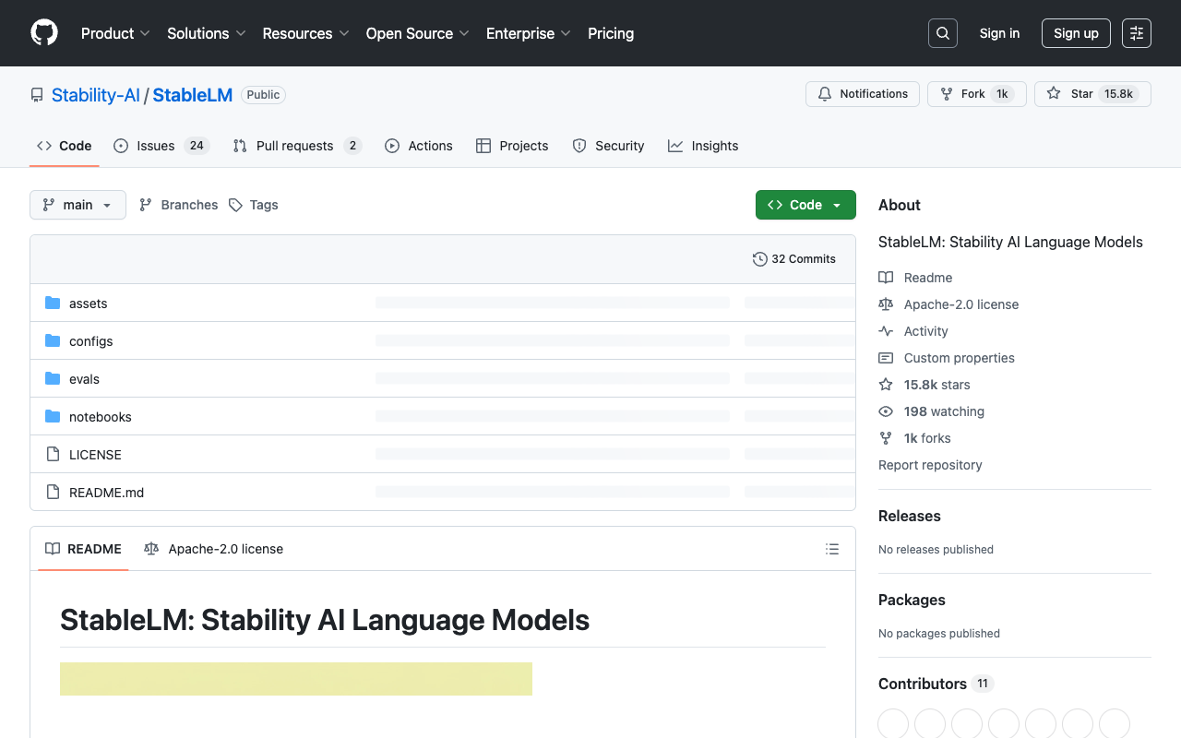Expand the Product menu
This screenshot has width=1181, height=738.
(115, 33)
